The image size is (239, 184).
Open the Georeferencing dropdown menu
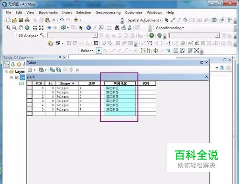[170, 28]
